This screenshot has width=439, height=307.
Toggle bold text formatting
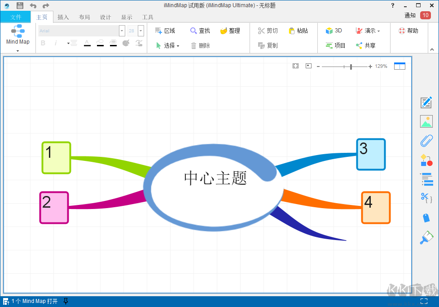43,43
